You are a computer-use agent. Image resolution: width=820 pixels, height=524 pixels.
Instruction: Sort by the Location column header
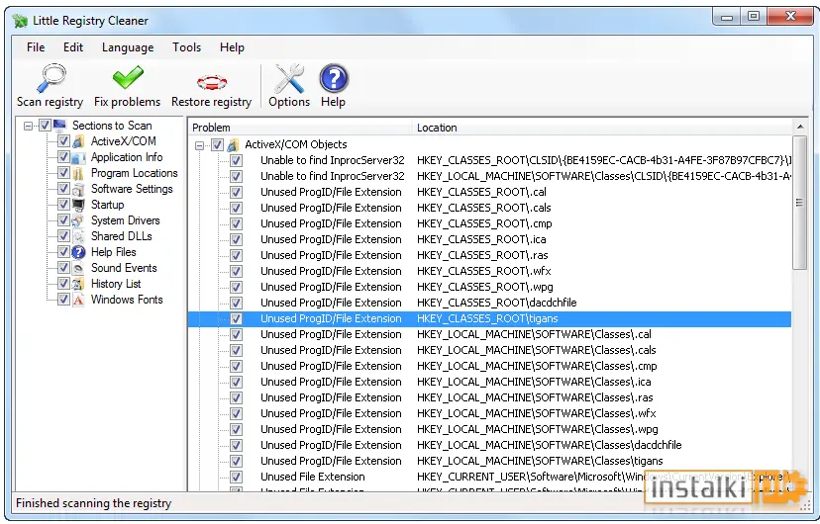(603, 128)
